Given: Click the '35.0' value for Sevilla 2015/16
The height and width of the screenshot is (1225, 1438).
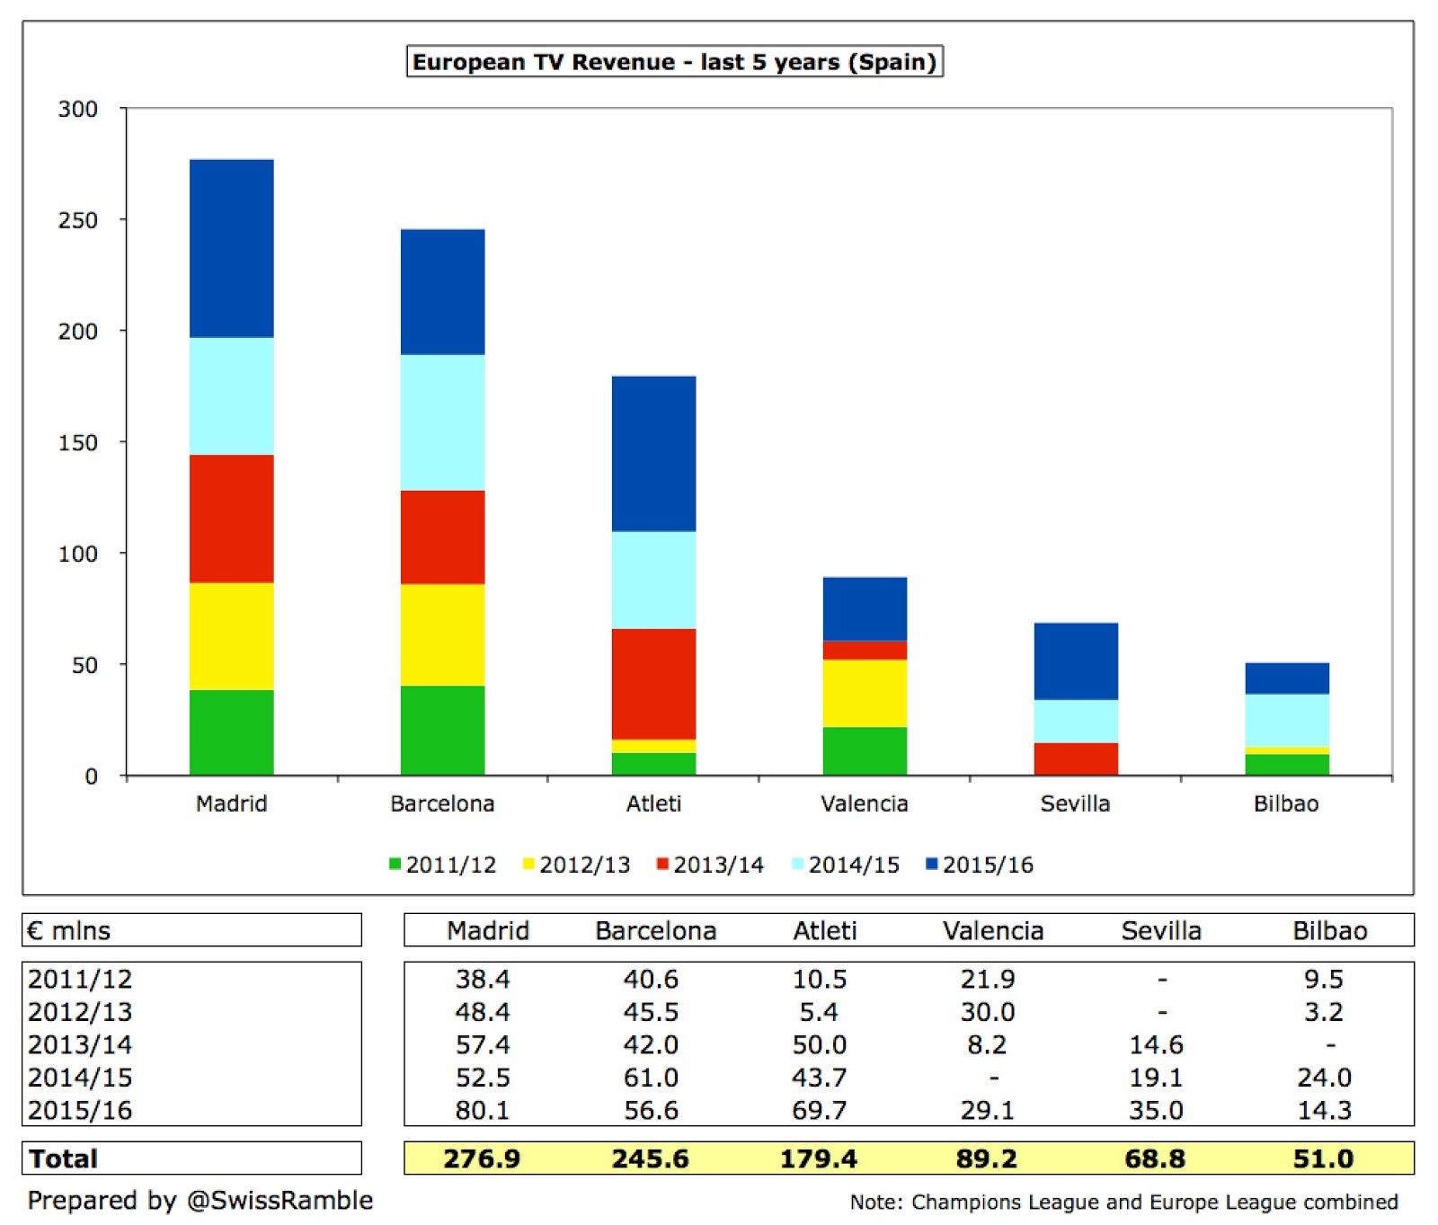Looking at the screenshot, I should tap(1156, 1110).
